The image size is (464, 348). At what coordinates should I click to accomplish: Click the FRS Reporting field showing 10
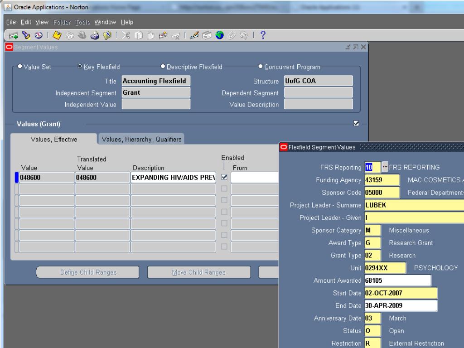pyautogui.click(x=372, y=167)
